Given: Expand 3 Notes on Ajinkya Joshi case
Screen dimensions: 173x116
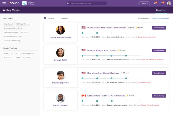Looking at the screenshot, I should coord(122,50).
